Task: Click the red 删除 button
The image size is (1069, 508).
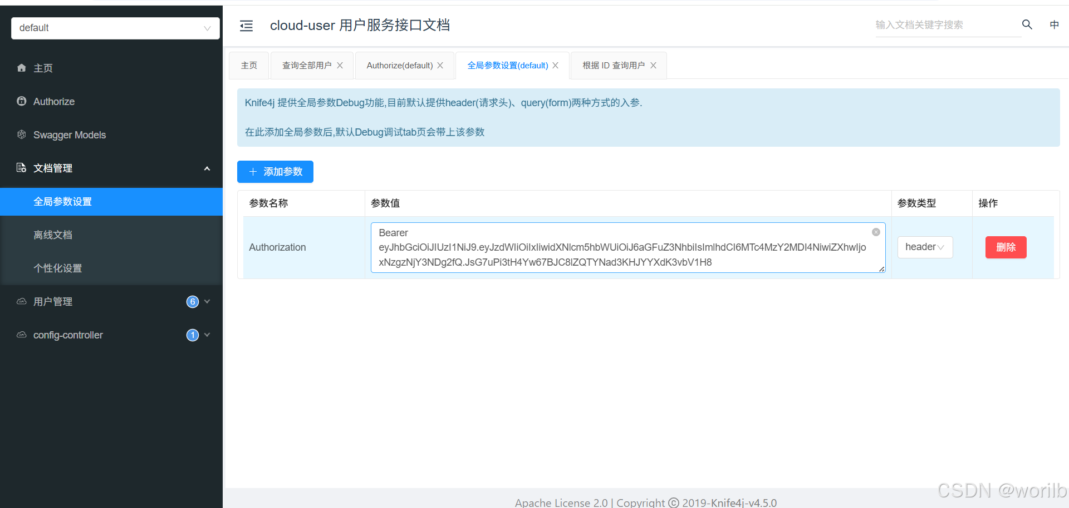Action: [1006, 247]
